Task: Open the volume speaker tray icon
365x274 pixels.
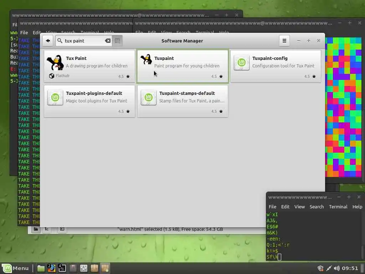Action: pyautogui.click(x=336, y=268)
